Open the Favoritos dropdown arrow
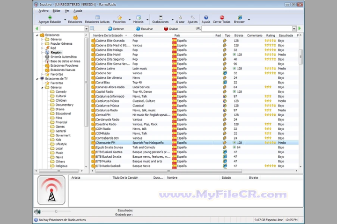Screen dimensions: 337x224 click(x=130, y=20)
